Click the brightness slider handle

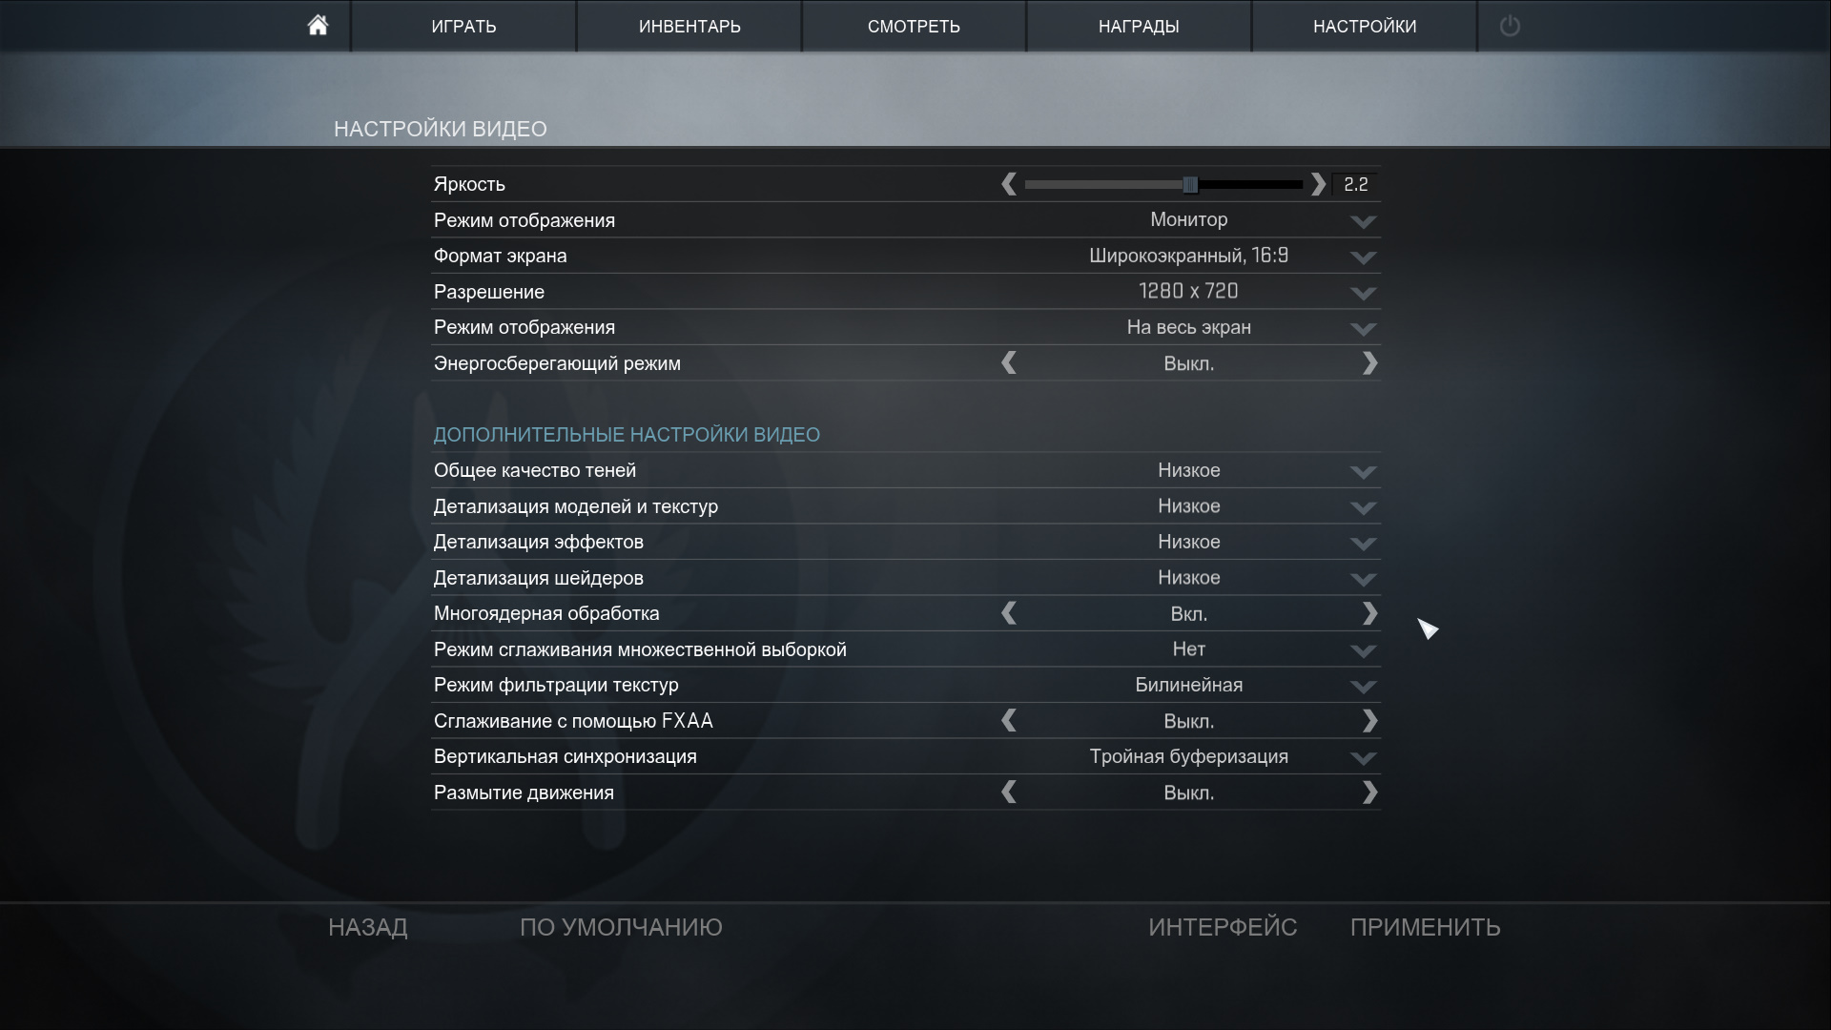click(x=1190, y=184)
